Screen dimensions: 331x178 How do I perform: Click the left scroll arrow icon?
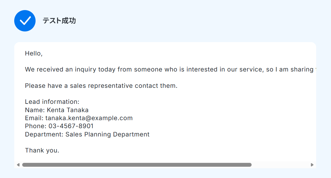coord(18,165)
